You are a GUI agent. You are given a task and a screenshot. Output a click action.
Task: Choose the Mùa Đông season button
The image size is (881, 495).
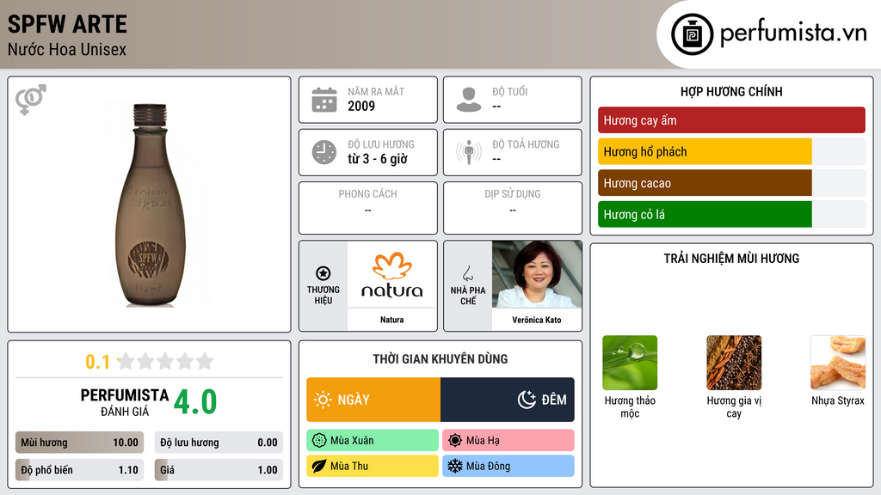[x=508, y=466]
